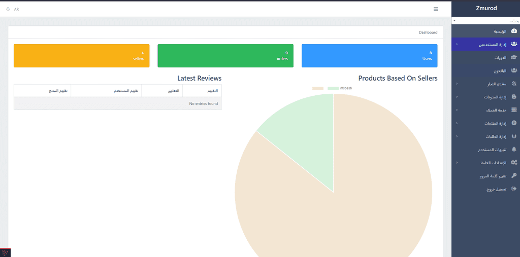The image size is (520, 257).
Task: Click the orders icon beside إدارة الطلبات
Action: click(x=514, y=136)
